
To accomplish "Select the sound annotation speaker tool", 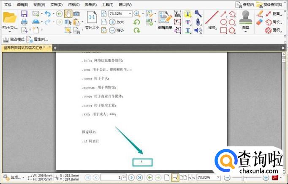I will tap(198, 30).
